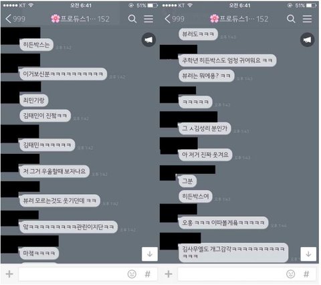This screenshot has height=285, width=321.
Task: Jump to latest messages in right chat
Action: (x=308, y=254)
